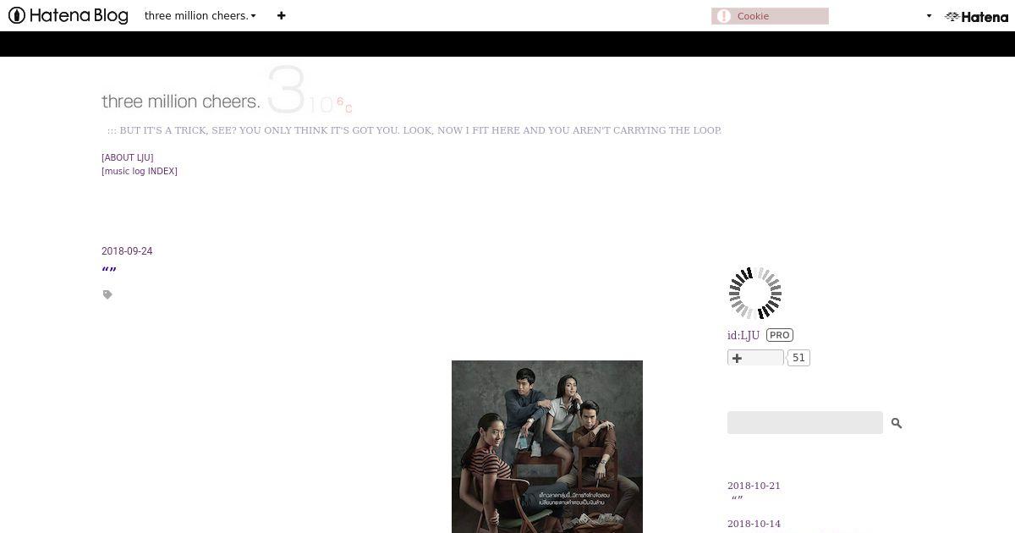Click the Cookie exclamation icon

coord(723,16)
